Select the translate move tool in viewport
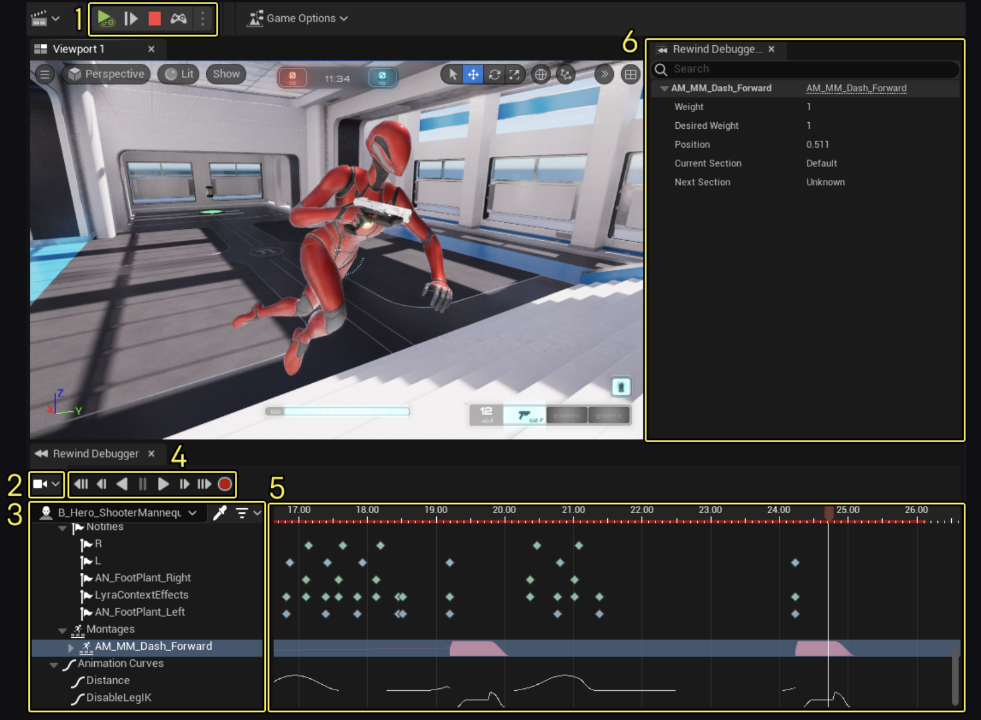Image resolution: width=981 pixels, height=720 pixels. [473, 75]
